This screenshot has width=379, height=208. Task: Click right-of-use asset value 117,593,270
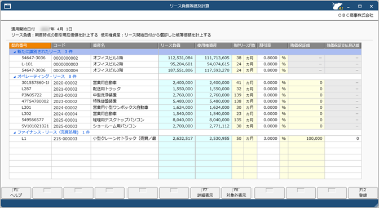pos(213,70)
